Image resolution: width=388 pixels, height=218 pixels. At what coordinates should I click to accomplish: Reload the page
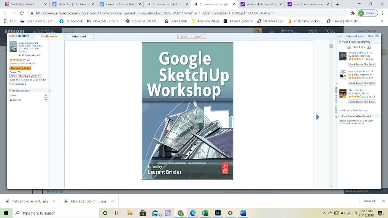[22, 13]
